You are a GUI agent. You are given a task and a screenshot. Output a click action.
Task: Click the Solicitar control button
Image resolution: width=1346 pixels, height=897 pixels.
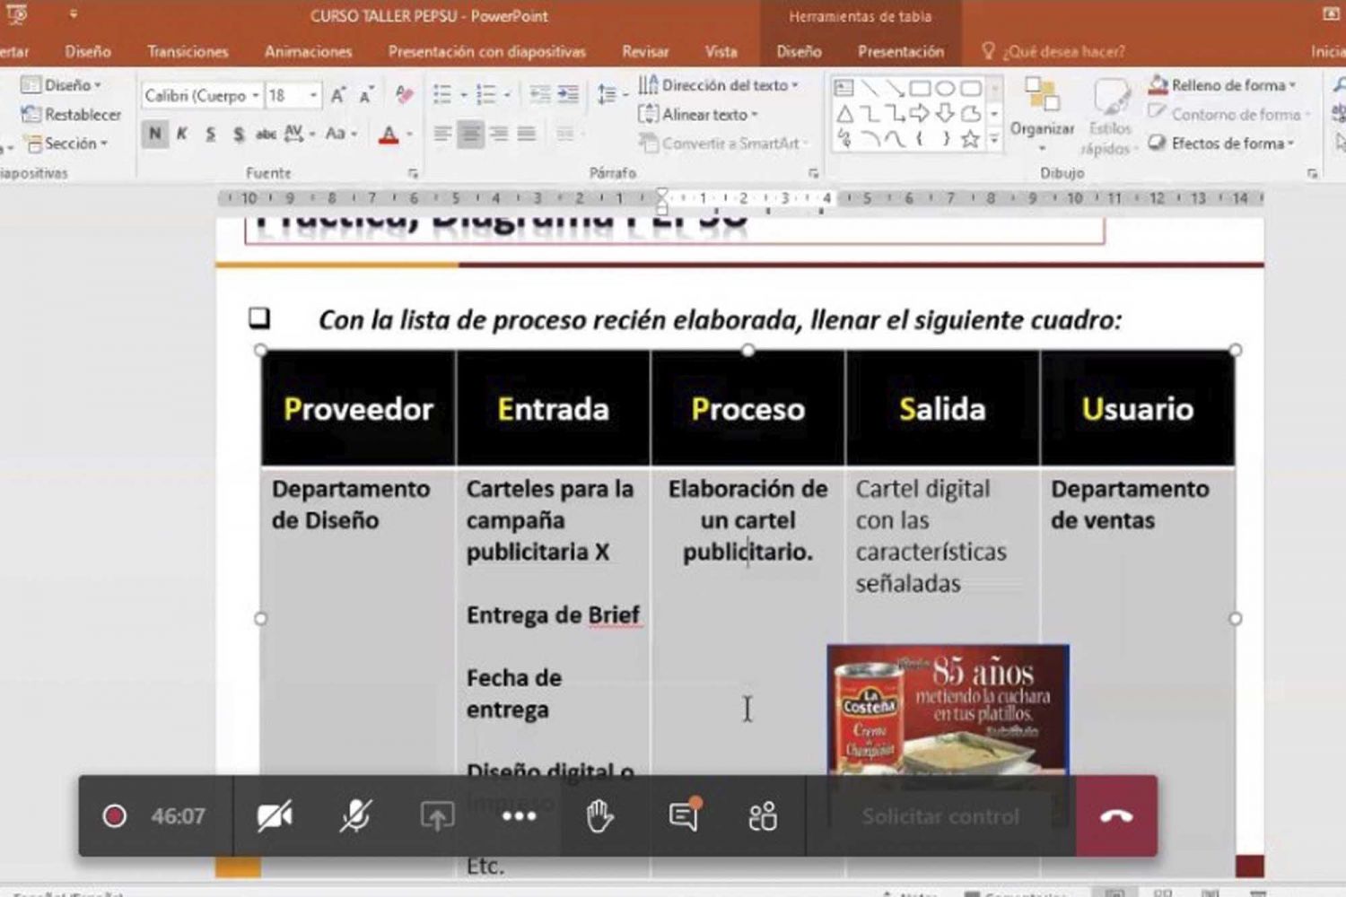[x=940, y=816]
